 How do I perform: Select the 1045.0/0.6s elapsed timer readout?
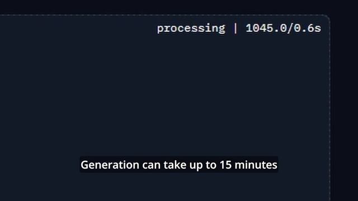[x=284, y=28]
